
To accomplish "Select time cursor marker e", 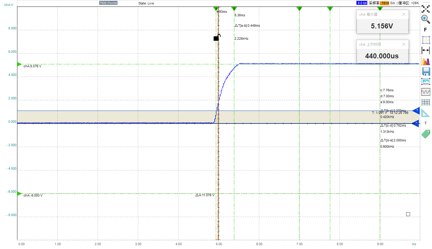I will tap(380, 9).
